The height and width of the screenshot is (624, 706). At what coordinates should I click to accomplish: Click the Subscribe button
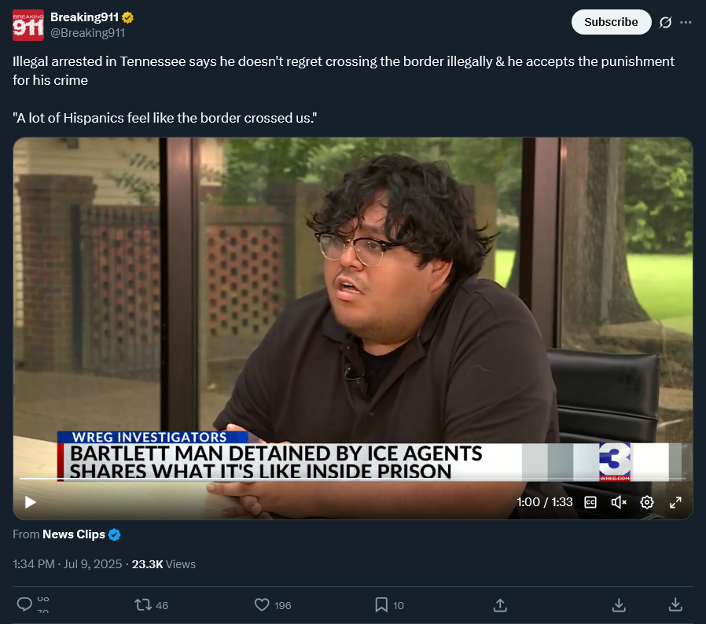click(x=611, y=22)
